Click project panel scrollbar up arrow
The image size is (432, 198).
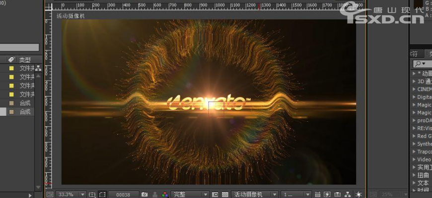[38, 76]
